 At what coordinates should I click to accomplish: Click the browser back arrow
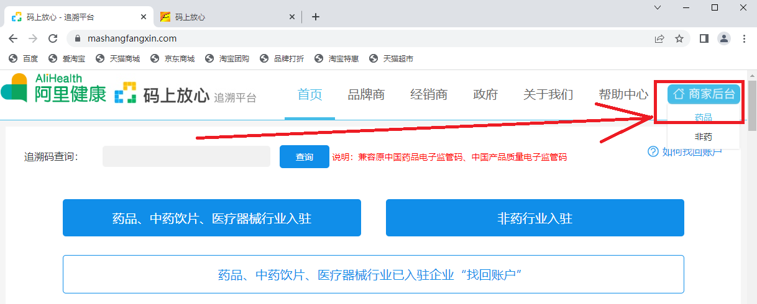[x=13, y=38]
